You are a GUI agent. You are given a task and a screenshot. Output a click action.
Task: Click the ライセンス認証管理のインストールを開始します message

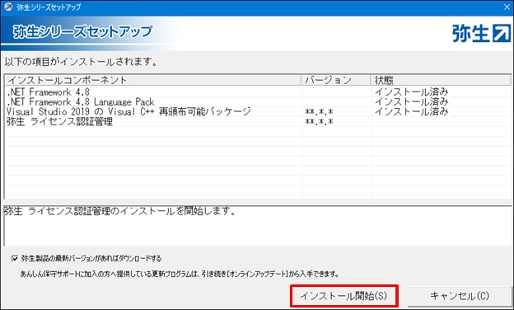pyautogui.click(x=120, y=212)
